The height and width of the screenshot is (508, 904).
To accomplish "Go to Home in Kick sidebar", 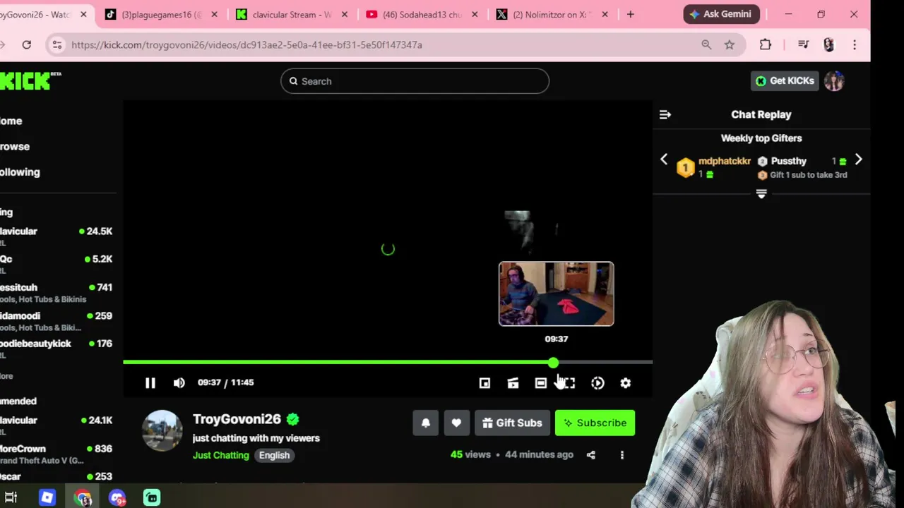I will [11, 121].
